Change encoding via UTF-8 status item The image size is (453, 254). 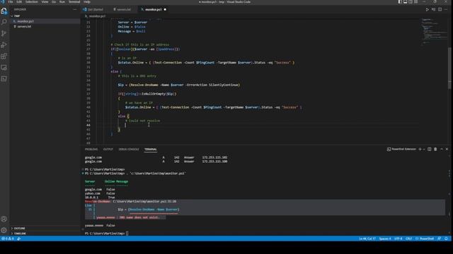point(398,238)
